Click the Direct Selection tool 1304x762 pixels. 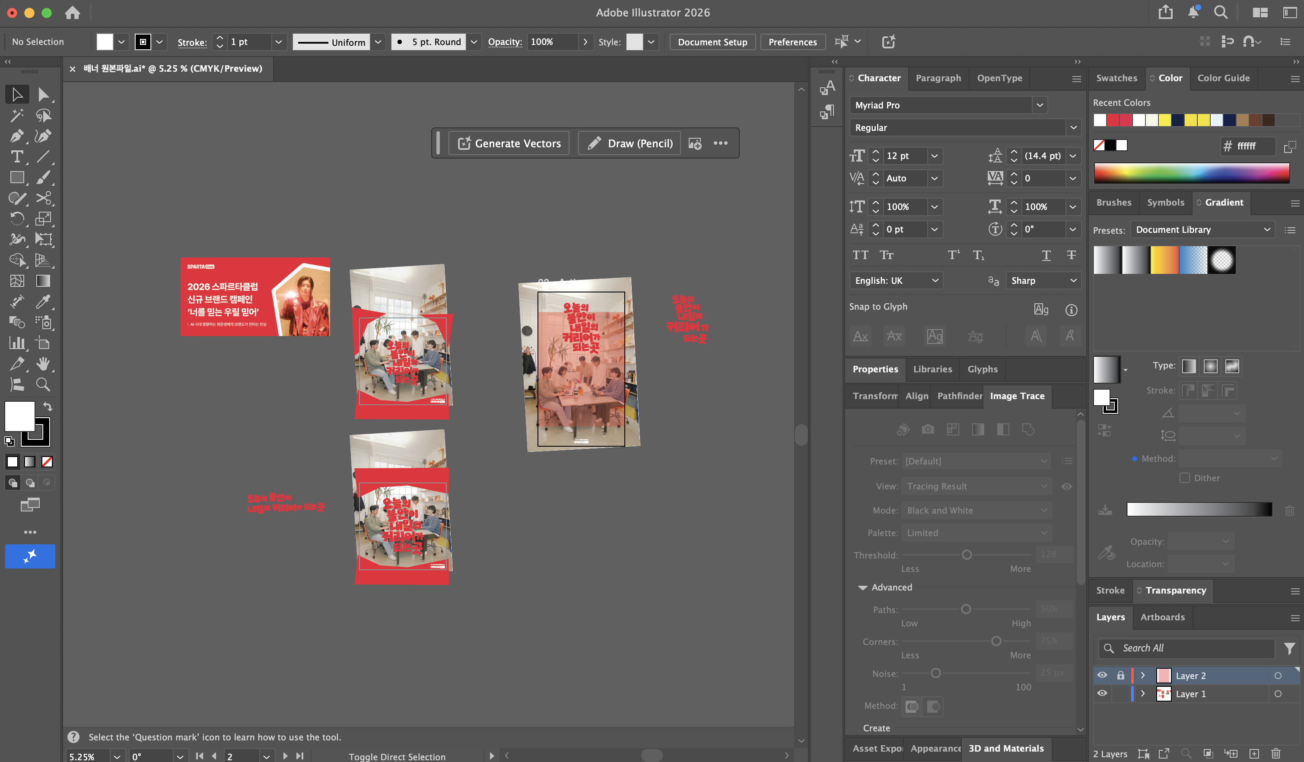(x=44, y=94)
